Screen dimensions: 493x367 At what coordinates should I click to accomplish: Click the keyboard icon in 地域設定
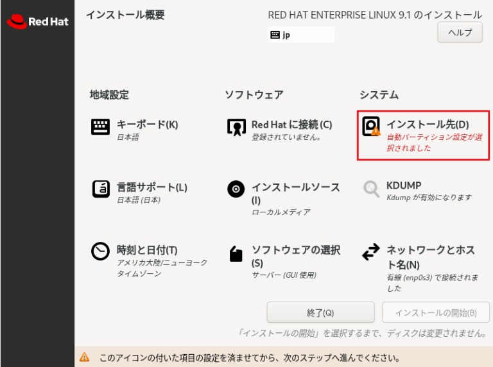pyautogui.click(x=100, y=127)
